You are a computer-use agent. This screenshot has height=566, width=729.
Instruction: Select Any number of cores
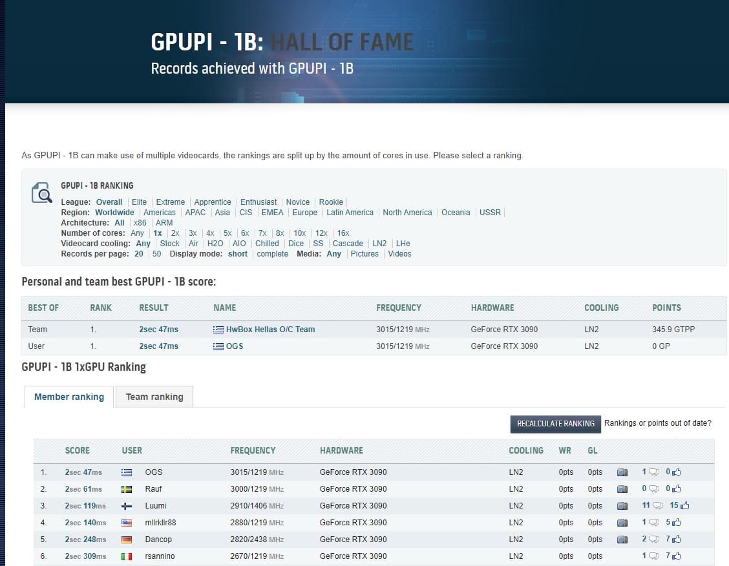137,233
